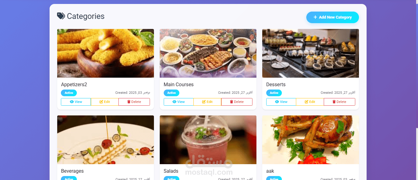This screenshot has height=180, width=418.
Task: Click the Add New Category button
Action: [332, 17]
